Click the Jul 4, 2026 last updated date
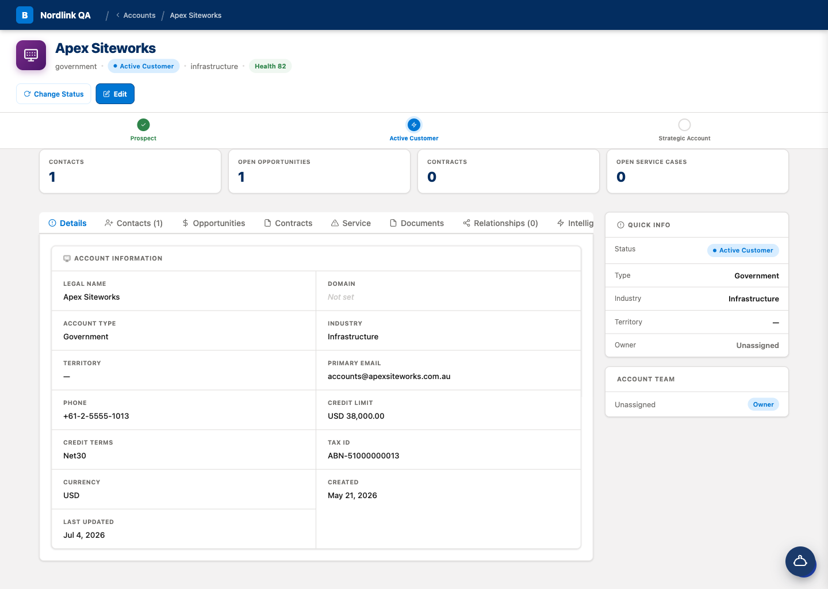The height and width of the screenshot is (589, 828). point(84,535)
